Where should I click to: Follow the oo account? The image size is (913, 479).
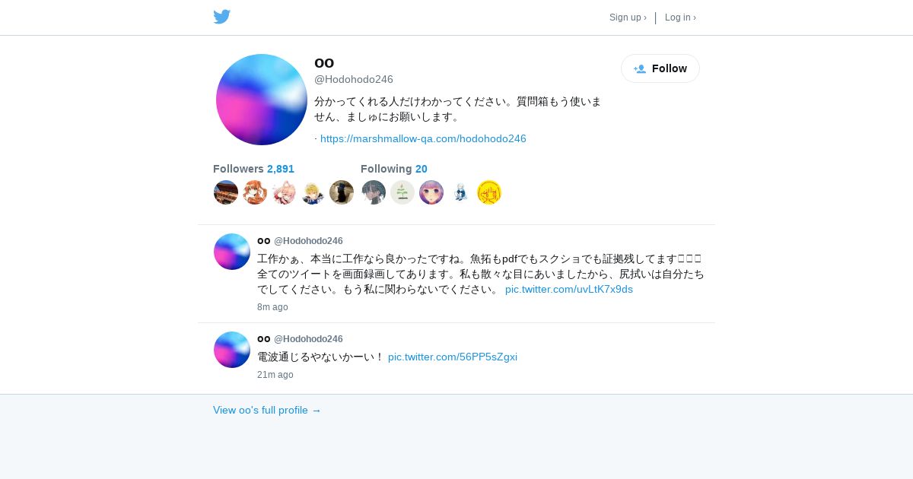click(x=660, y=68)
